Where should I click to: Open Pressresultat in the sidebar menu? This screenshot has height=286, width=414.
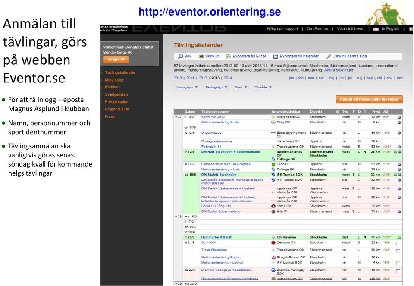(117, 102)
